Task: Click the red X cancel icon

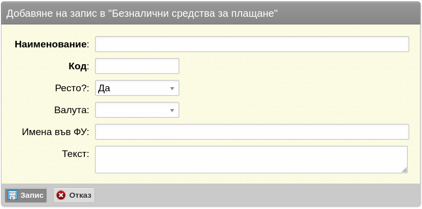Action: [61, 195]
